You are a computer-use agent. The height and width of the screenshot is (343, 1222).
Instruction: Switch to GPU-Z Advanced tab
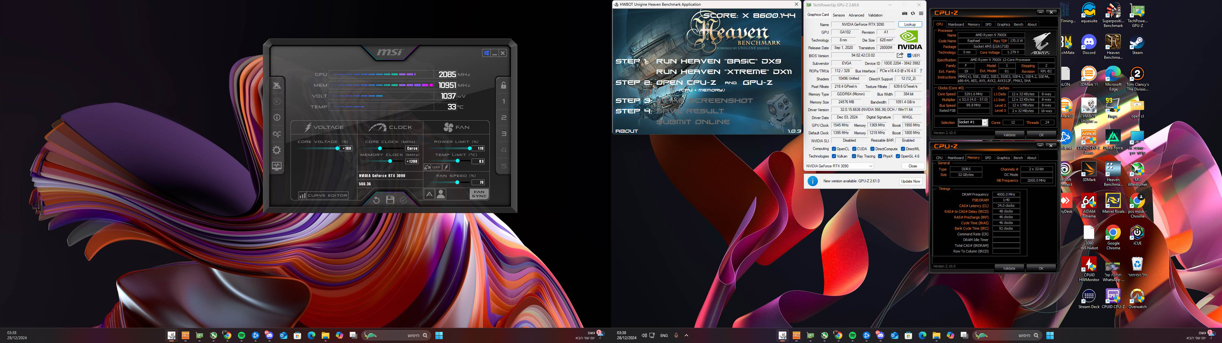[x=856, y=15]
